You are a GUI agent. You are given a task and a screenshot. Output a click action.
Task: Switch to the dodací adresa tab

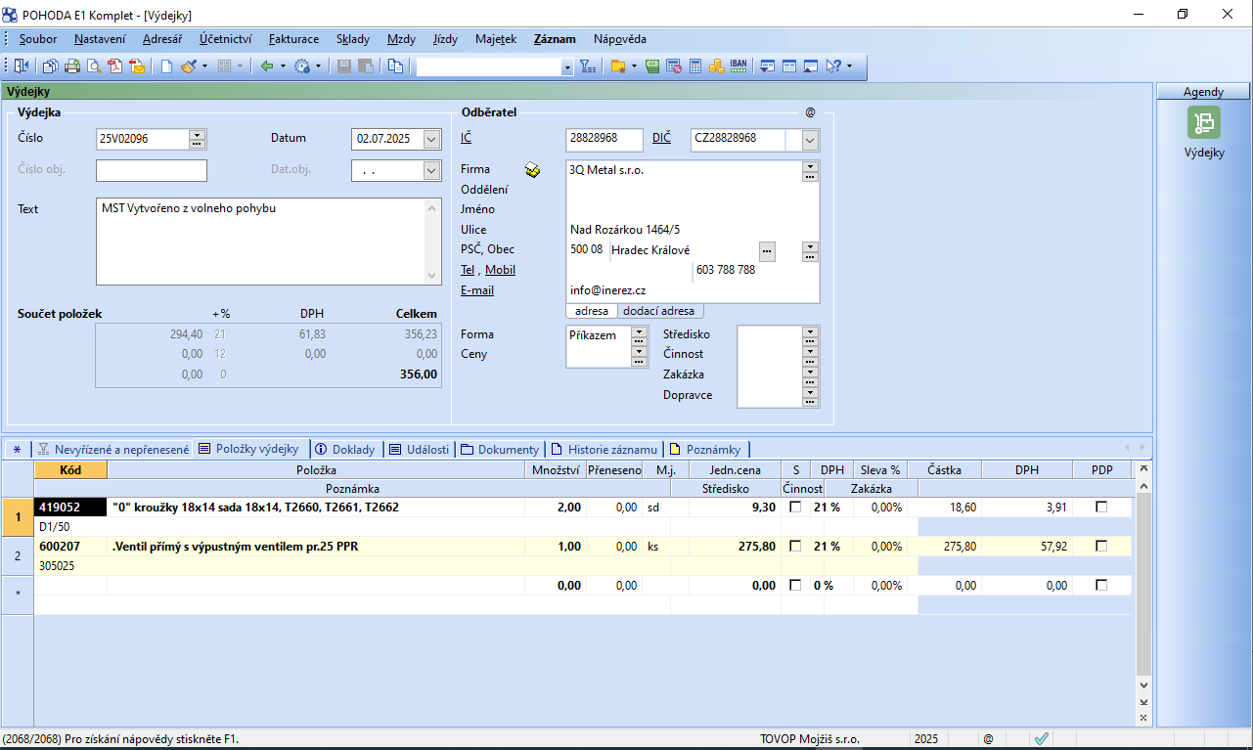659,311
